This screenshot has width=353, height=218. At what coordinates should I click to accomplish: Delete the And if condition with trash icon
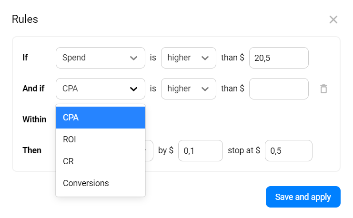[x=323, y=89]
